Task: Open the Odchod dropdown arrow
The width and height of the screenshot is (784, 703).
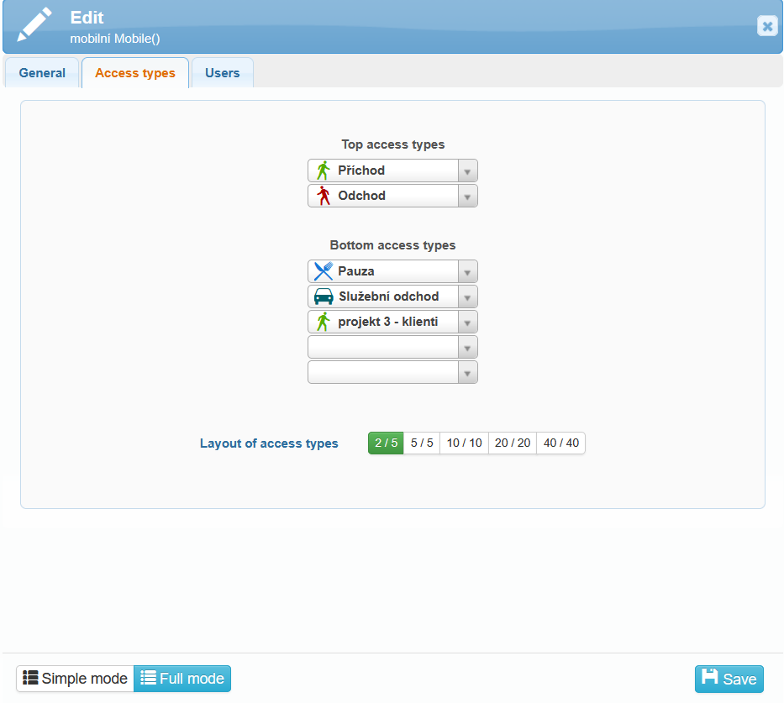Action: tap(468, 196)
